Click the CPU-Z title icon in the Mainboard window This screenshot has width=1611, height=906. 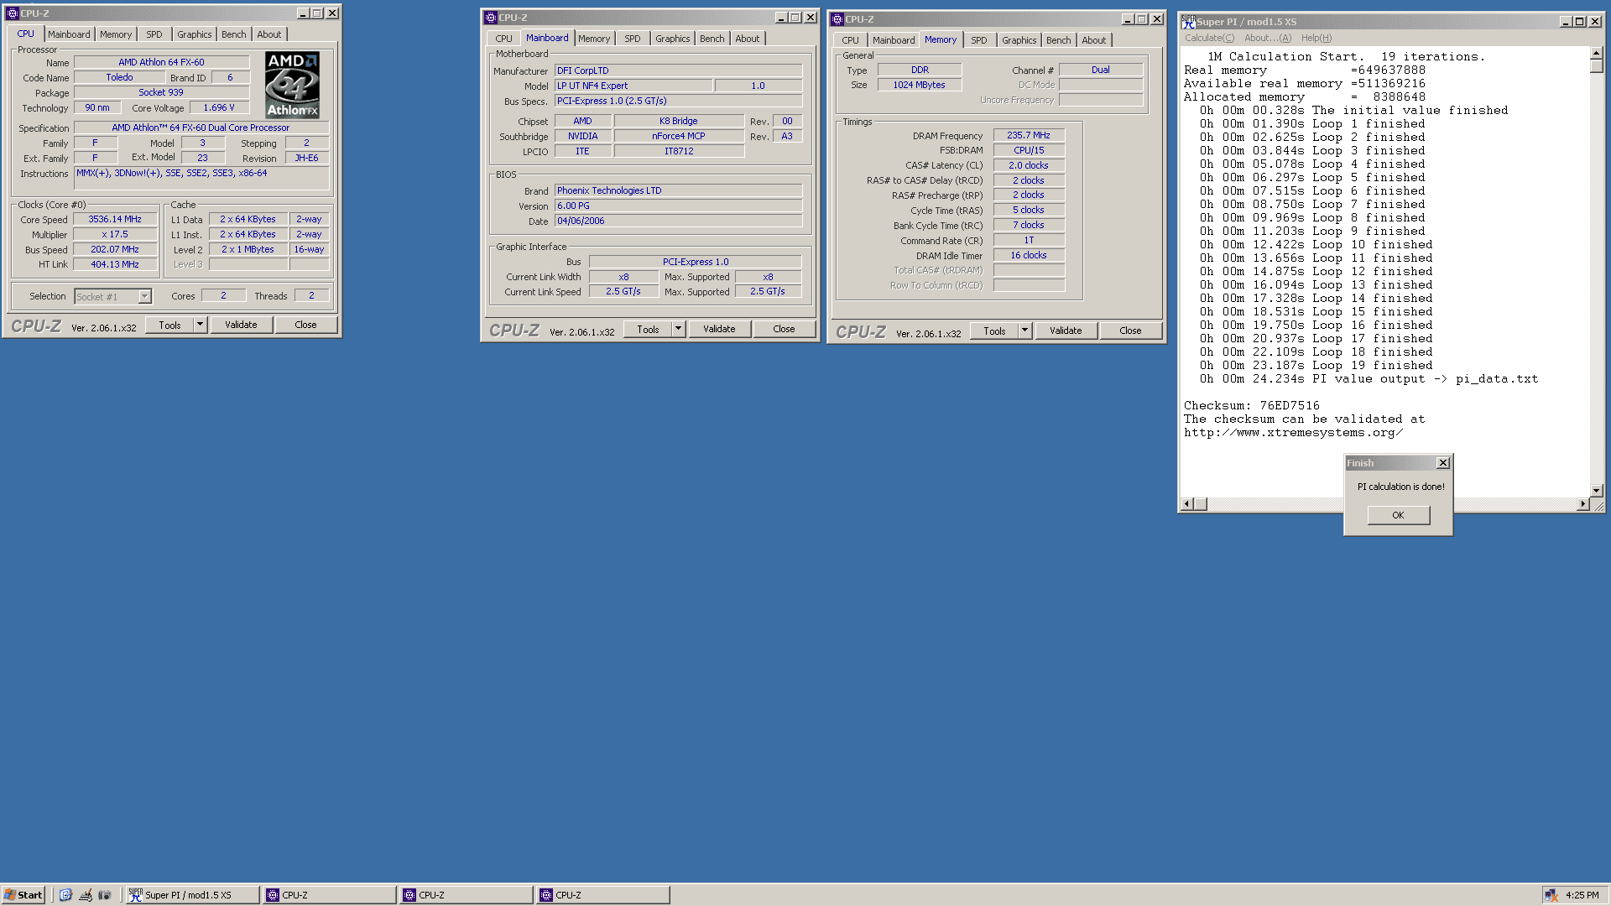[x=491, y=18]
